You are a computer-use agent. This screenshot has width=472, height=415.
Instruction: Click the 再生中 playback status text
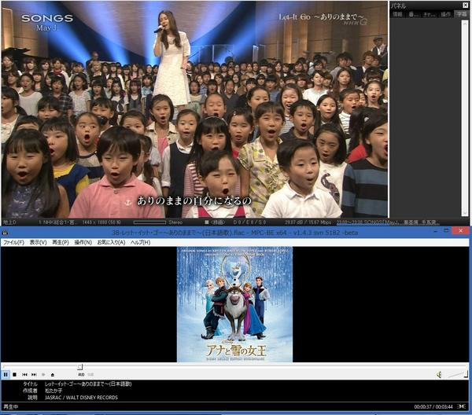coord(11,406)
